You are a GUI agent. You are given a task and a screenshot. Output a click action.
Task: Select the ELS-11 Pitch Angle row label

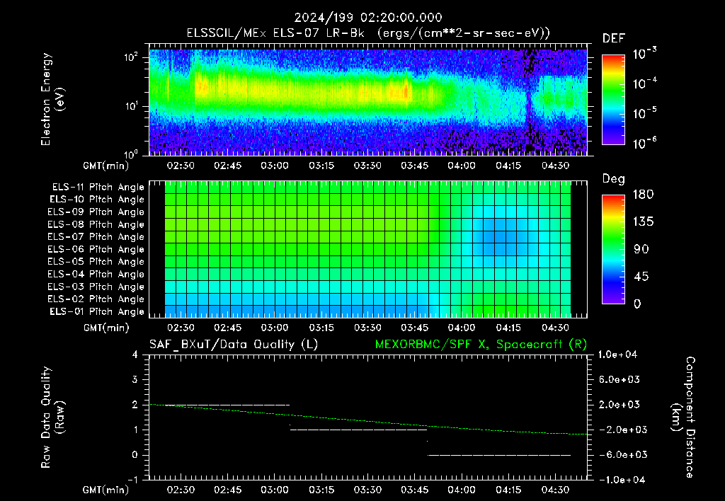point(98,188)
